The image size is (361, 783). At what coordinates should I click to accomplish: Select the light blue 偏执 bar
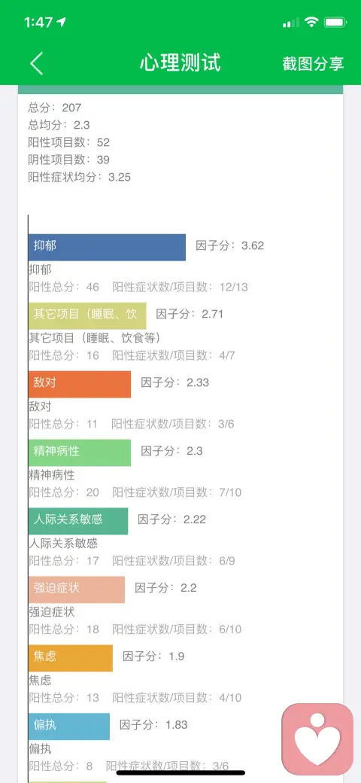[69, 726]
